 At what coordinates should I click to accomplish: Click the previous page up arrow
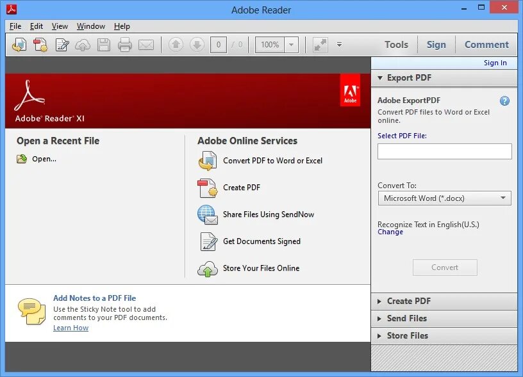(176, 45)
